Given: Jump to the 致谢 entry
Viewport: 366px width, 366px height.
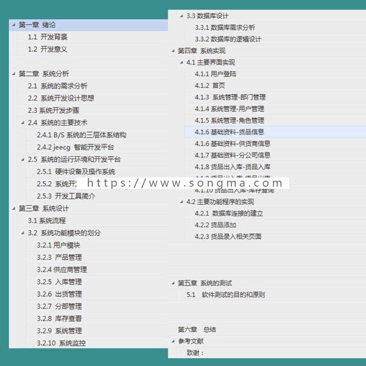Looking at the screenshot, I should pos(195,353).
